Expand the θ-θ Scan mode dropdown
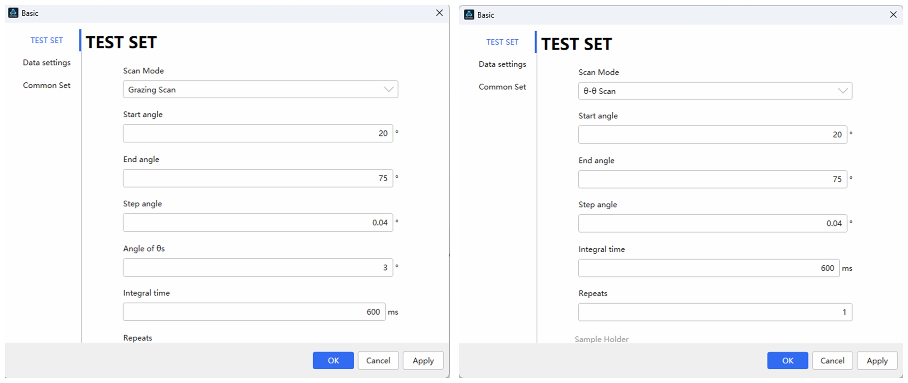 pyautogui.click(x=715, y=91)
